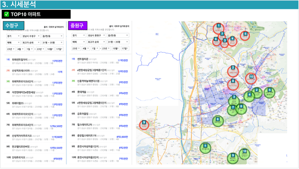Image resolution: width=299 pixels, height=169 pixels.
Task: Select green map marker number 10
Action: tap(244, 154)
